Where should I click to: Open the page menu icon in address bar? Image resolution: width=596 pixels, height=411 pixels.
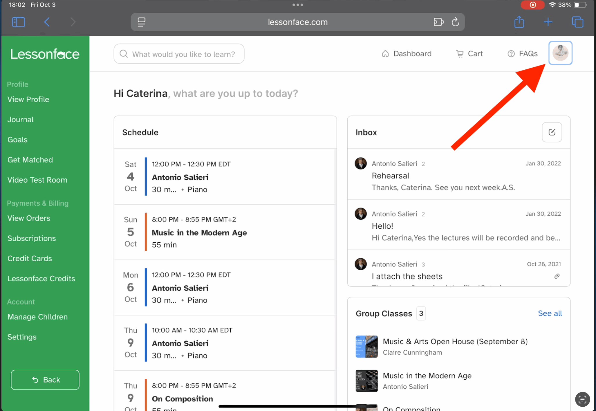[x=141, y=22]
